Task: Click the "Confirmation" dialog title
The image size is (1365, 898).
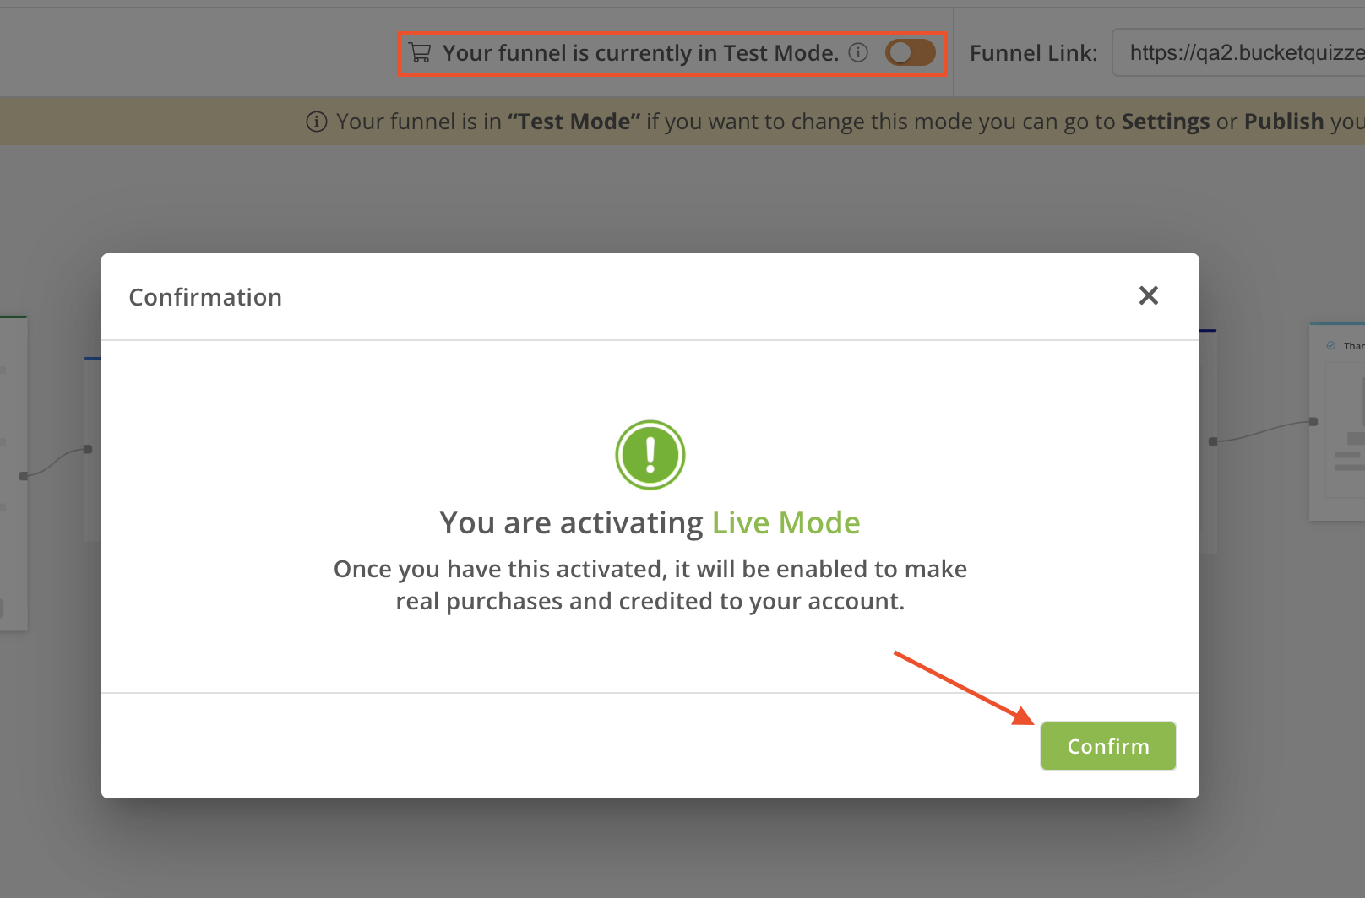Action: 205,297
